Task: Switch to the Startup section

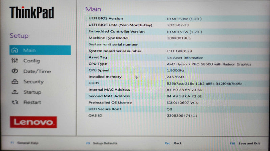Action: (32, 92)
